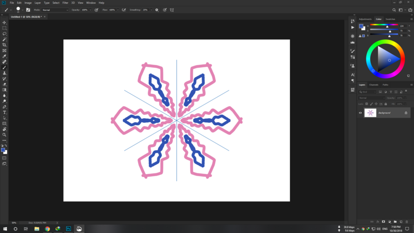Open the brush preset picker dropdown
Screen dimensions: 414x233
(22, 10)
